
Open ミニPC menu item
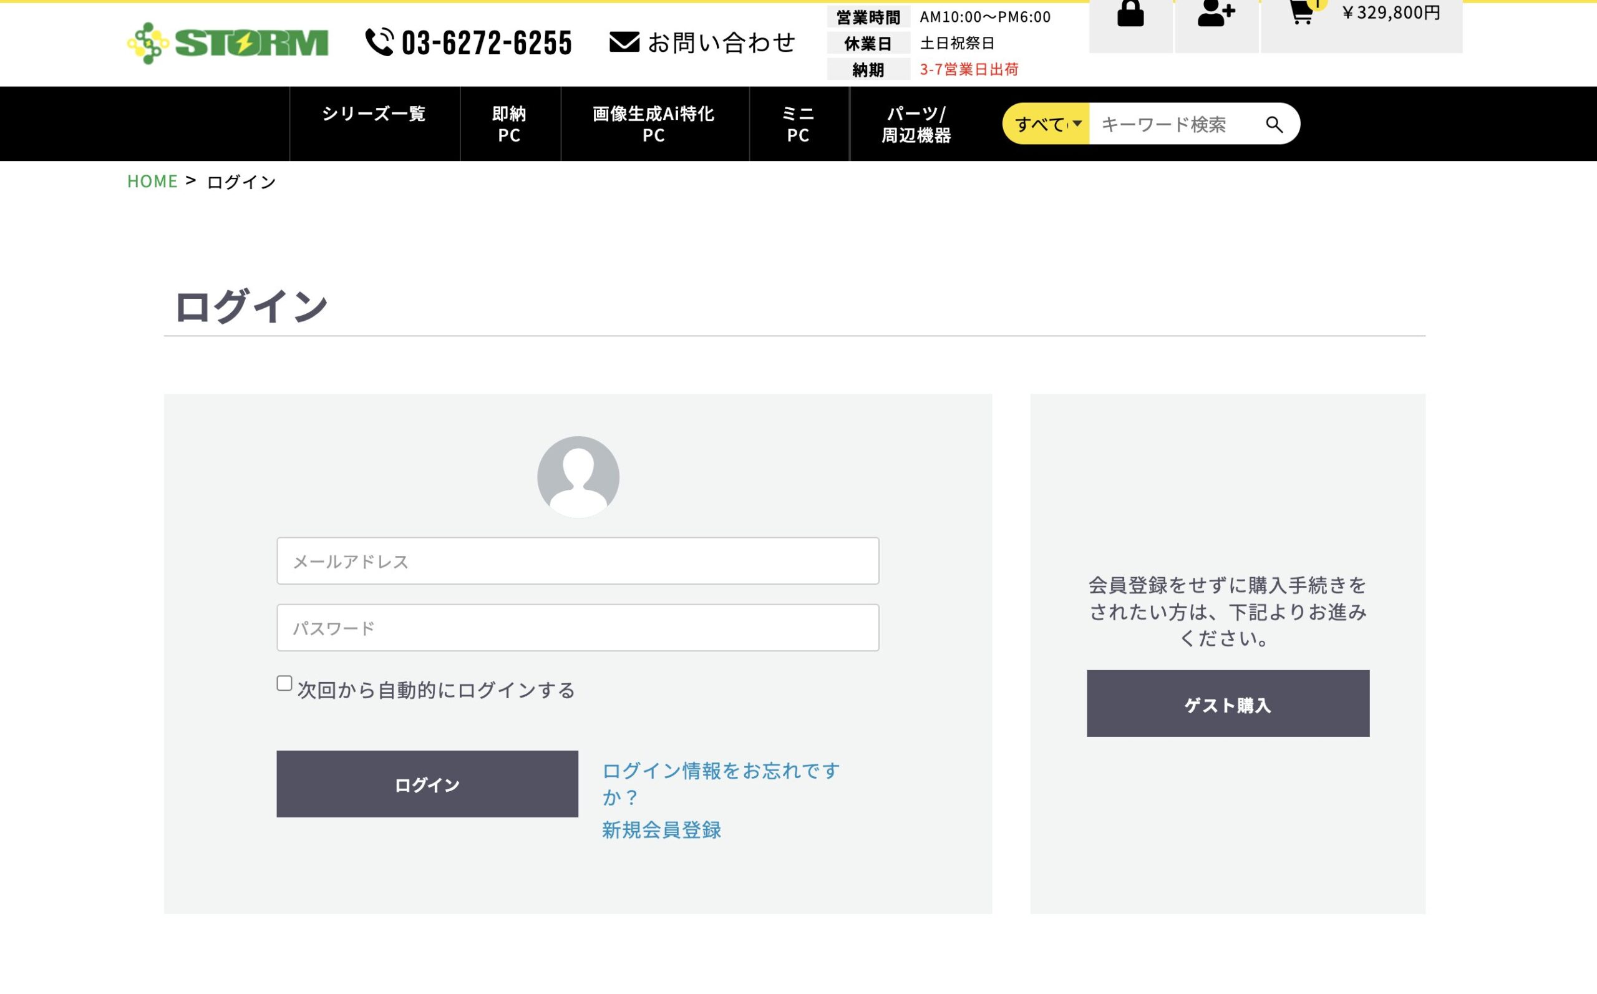pos(799,124)
